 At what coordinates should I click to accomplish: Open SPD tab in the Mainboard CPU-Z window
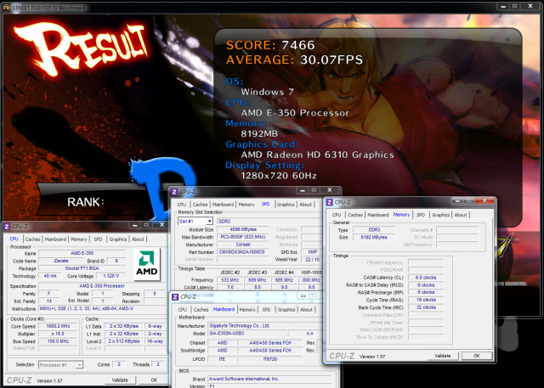[266, 310]
